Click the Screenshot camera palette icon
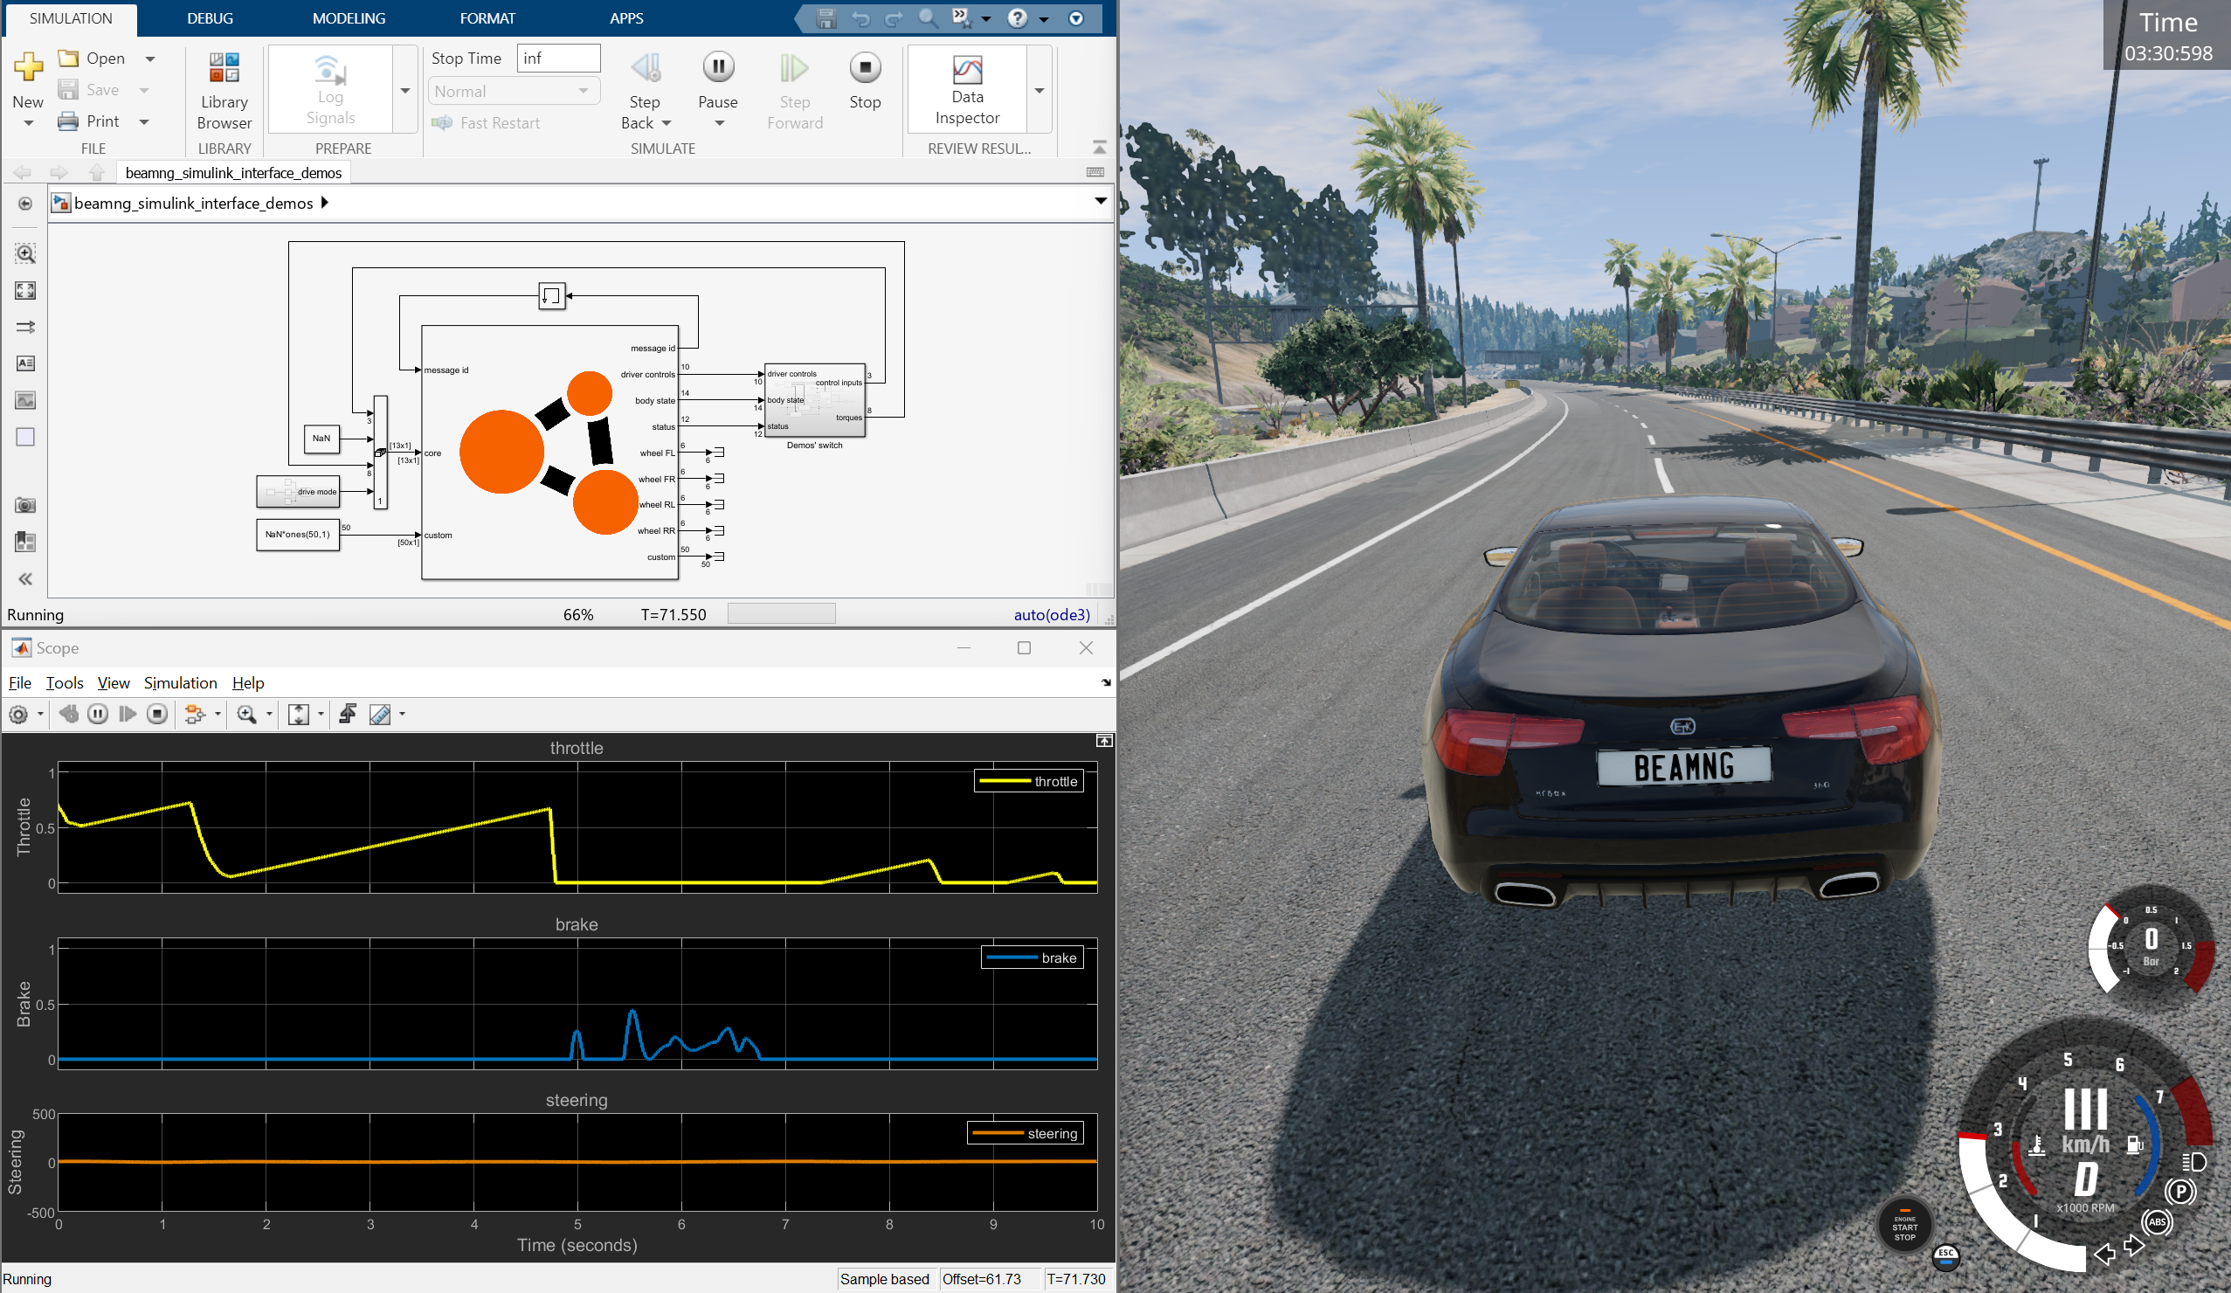The image size is (2231, 1293). pyautogui.click(x=25, y=505)
